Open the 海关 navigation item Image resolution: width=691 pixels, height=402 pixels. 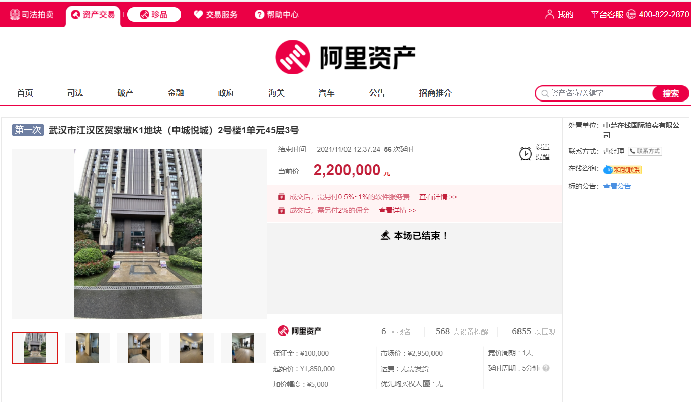pos(276,93)
